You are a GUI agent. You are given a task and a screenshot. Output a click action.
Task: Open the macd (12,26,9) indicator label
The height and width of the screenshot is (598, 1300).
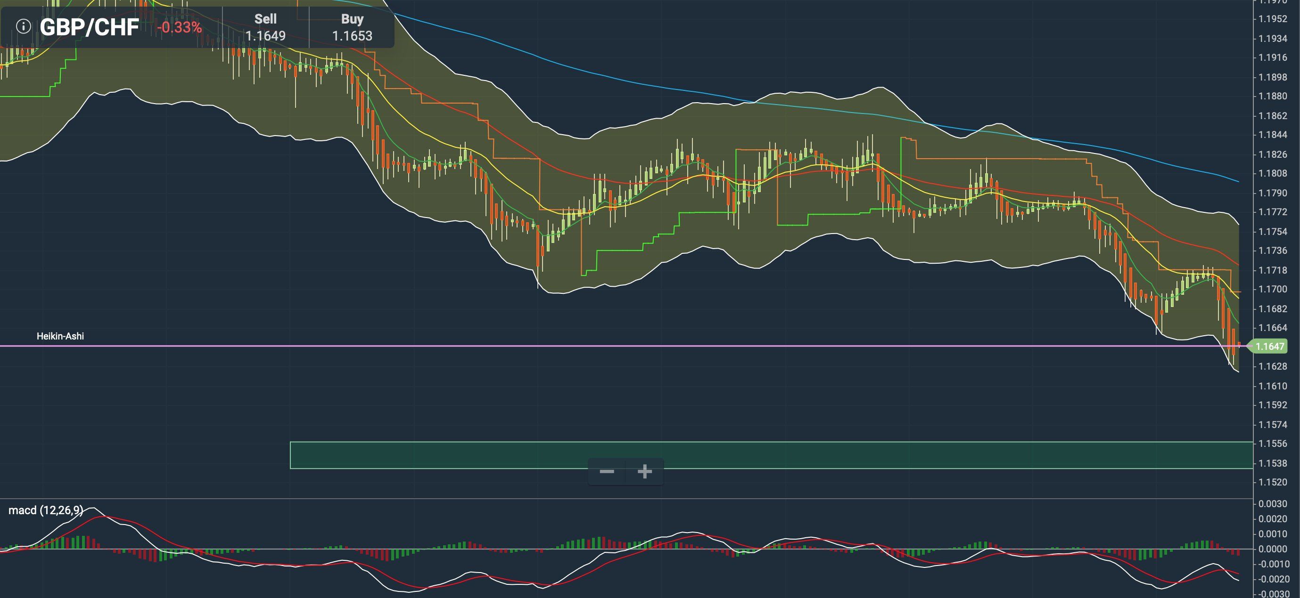[x=45, y=510]
